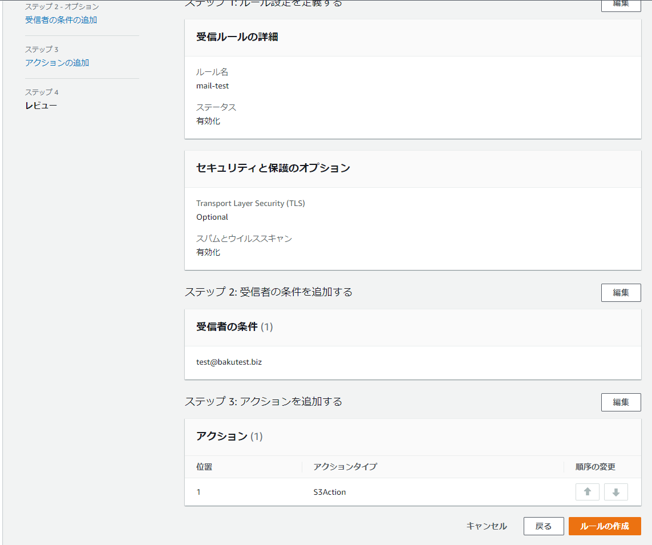Click 受信者の条件 (1) heading
652x545 pixels.
234,326
